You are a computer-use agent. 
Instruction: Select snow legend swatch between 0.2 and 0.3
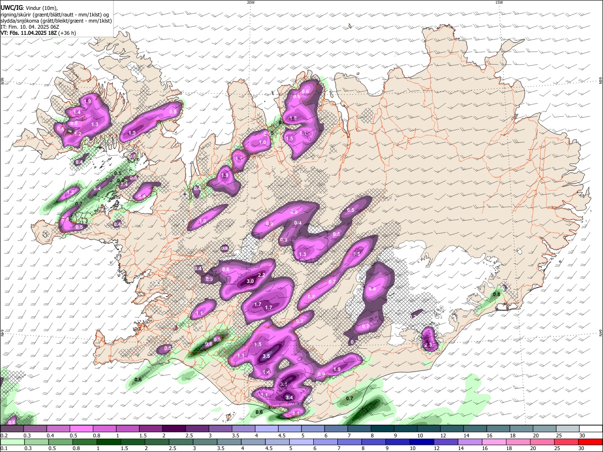pos(12,428)
